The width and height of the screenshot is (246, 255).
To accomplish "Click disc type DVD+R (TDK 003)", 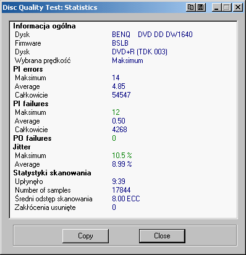I will (140, 52).
